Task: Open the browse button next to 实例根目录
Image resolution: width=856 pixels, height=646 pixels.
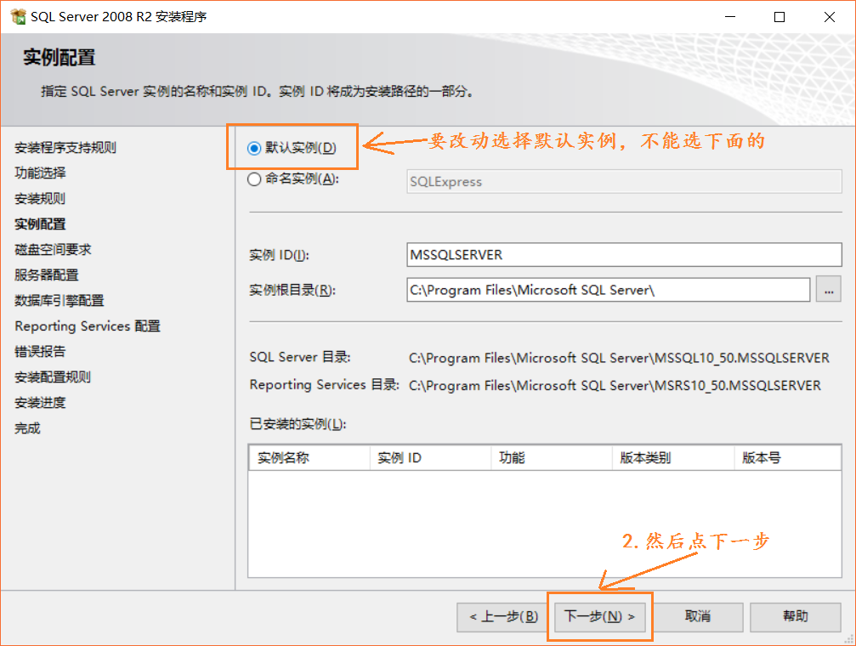Action: pyautogui.click(x=829, y=289)
